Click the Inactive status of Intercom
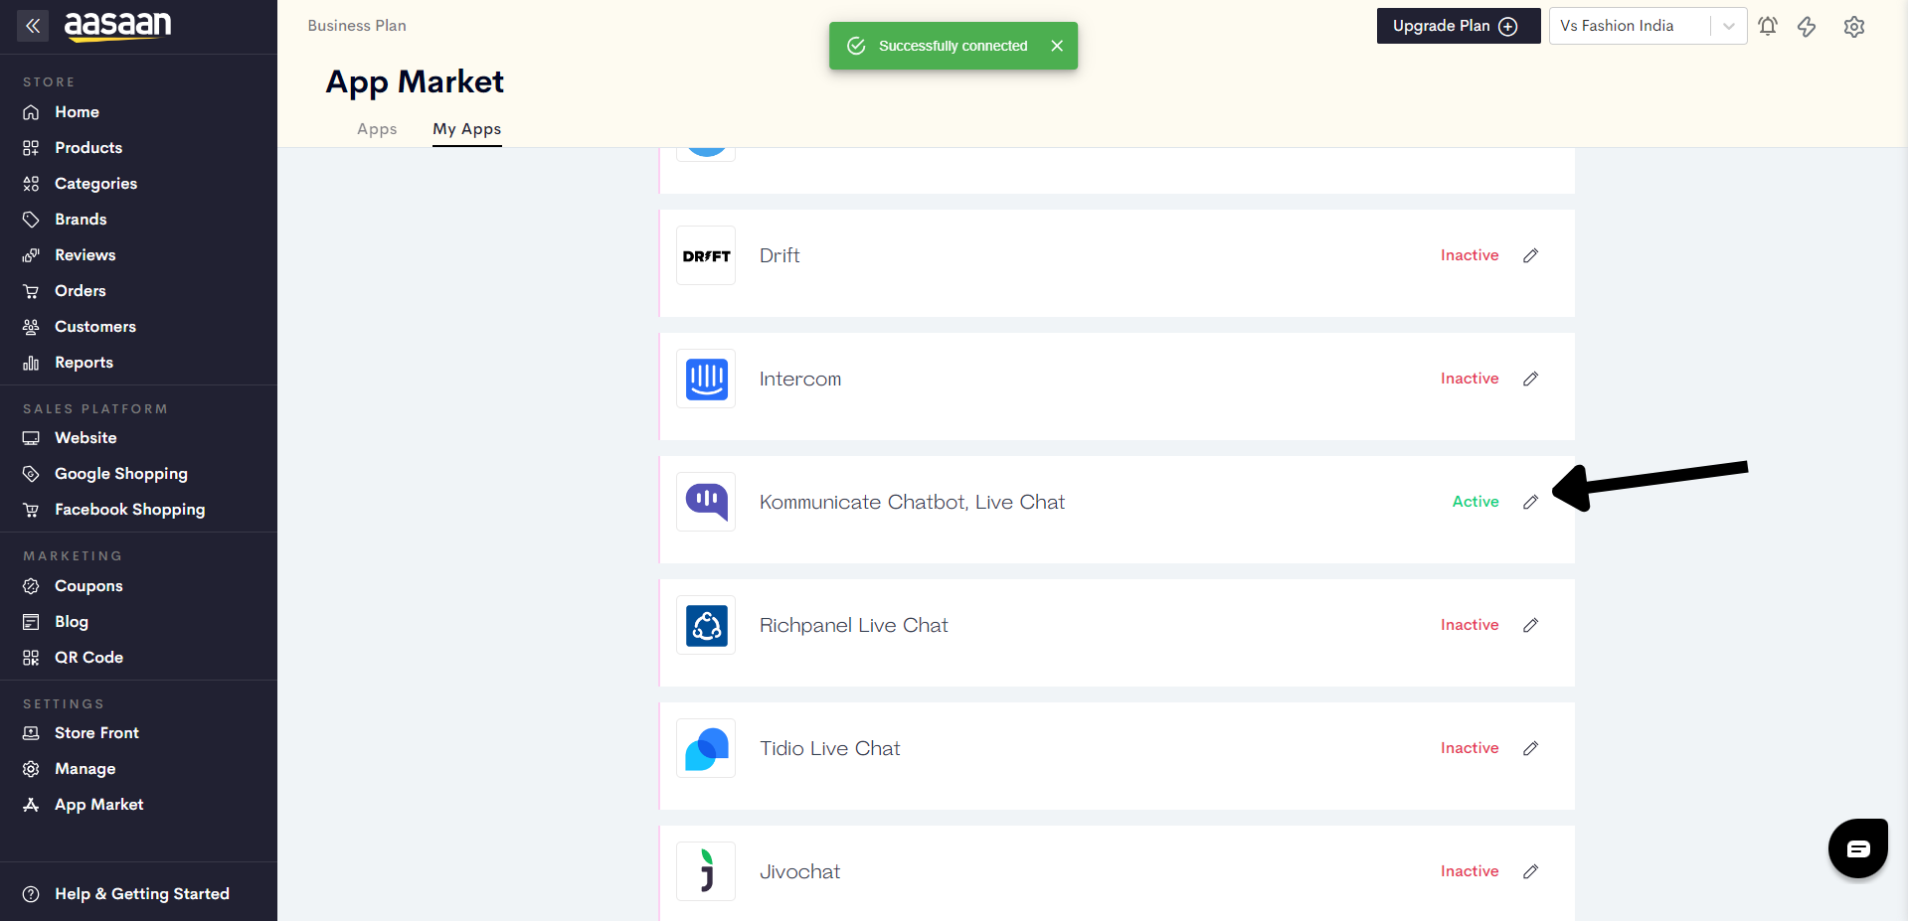Screen dimensions: 1908x921 coord(1470,379)
